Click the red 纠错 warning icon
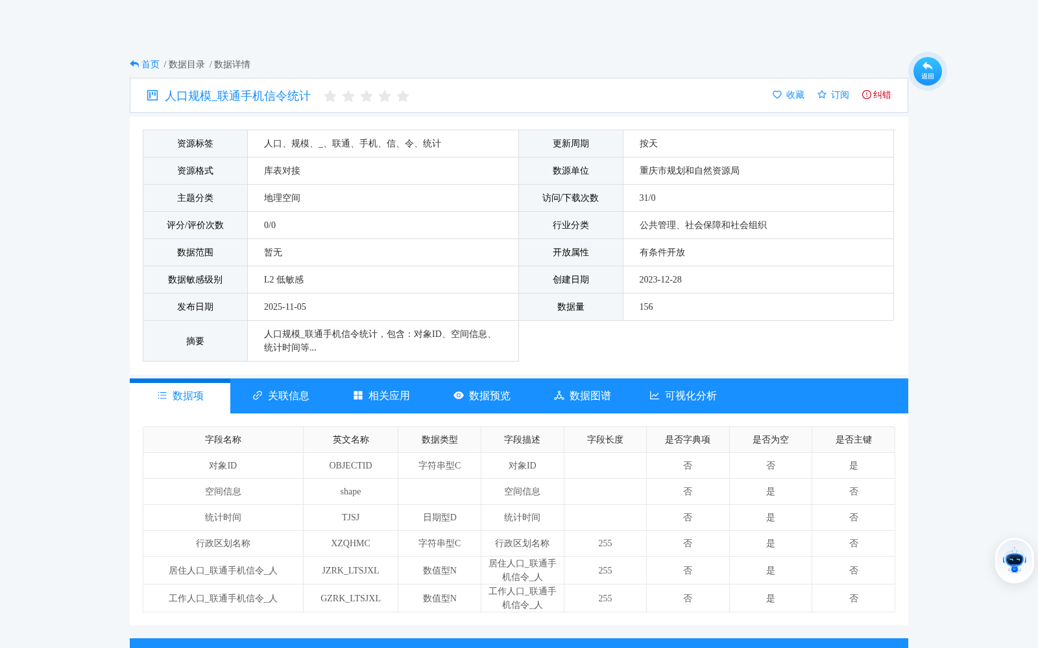This screenshot has width=1038, height=648. [867, 95]
